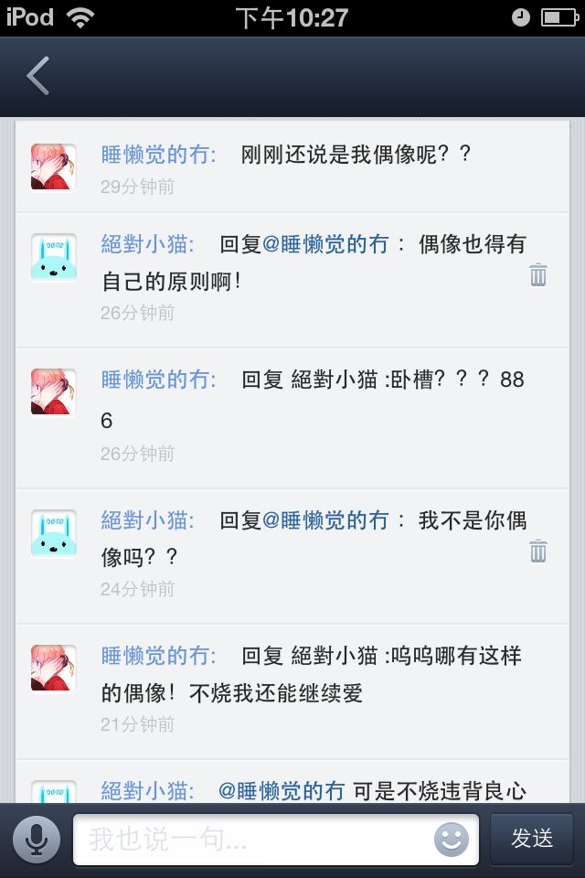Screen dimensions: 585x878
Task: Delete the comment '我不是你偶像吗' via trash icon
Action: coord(538,551)
